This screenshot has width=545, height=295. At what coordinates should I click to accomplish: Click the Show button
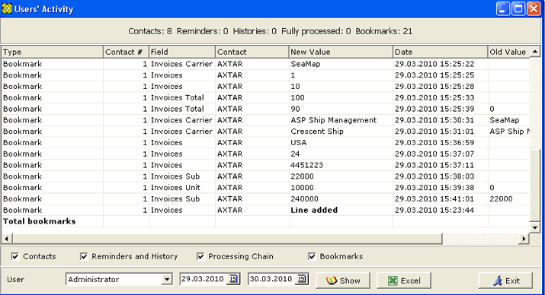[343, 281]
